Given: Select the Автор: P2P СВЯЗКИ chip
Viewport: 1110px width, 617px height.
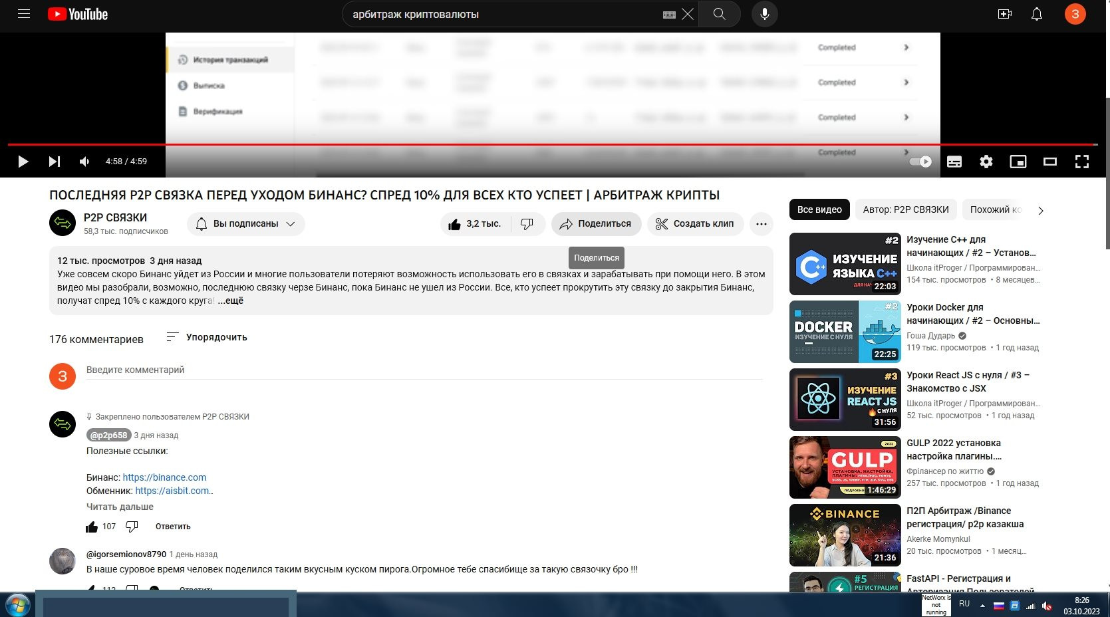Looking at the screenshot, I should [906, 209].
